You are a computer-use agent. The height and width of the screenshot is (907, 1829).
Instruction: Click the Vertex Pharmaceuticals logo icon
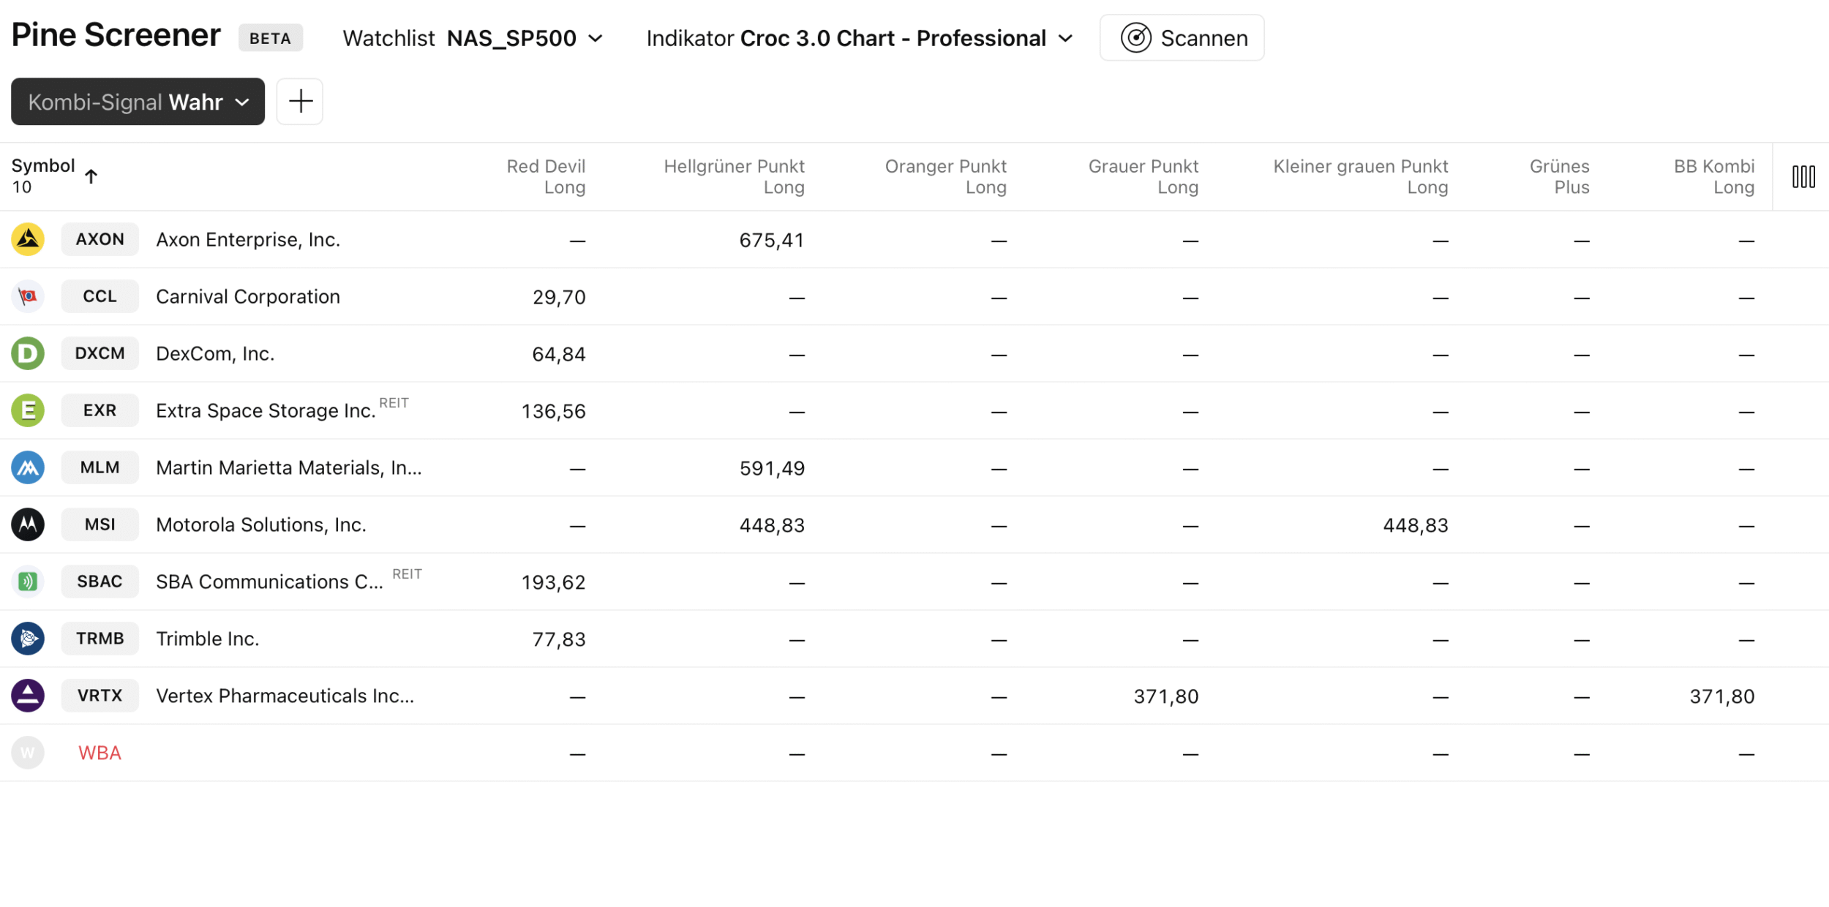(x=28, y=696)
